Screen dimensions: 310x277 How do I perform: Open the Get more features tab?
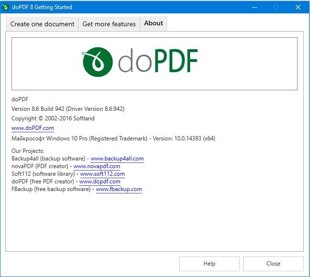tap(109, 24)
